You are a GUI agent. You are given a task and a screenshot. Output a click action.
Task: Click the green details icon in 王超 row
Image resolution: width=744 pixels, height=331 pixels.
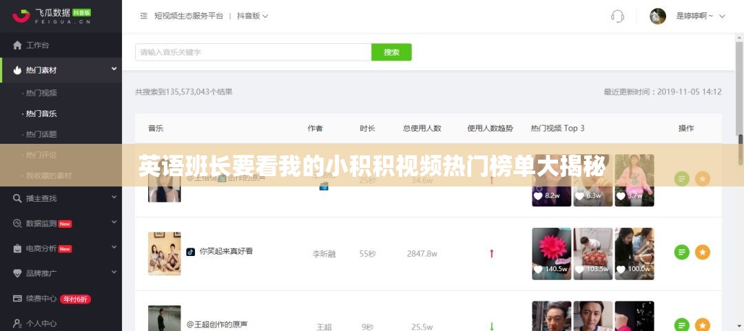(682, 324)
